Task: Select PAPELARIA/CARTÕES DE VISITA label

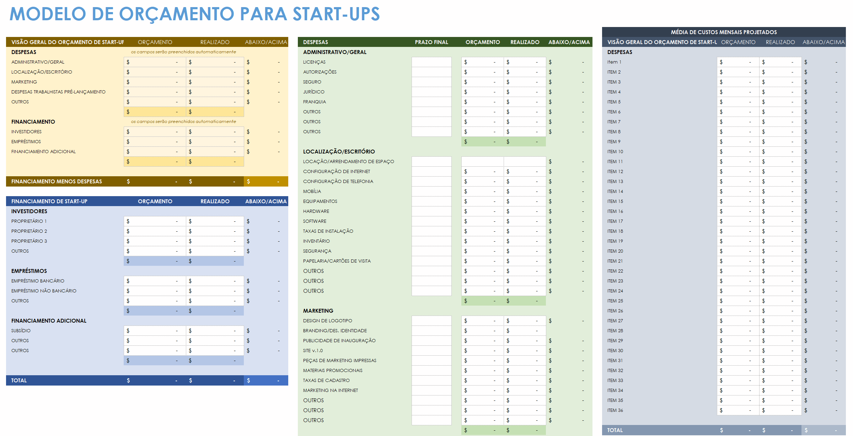Action: [337, 261]
